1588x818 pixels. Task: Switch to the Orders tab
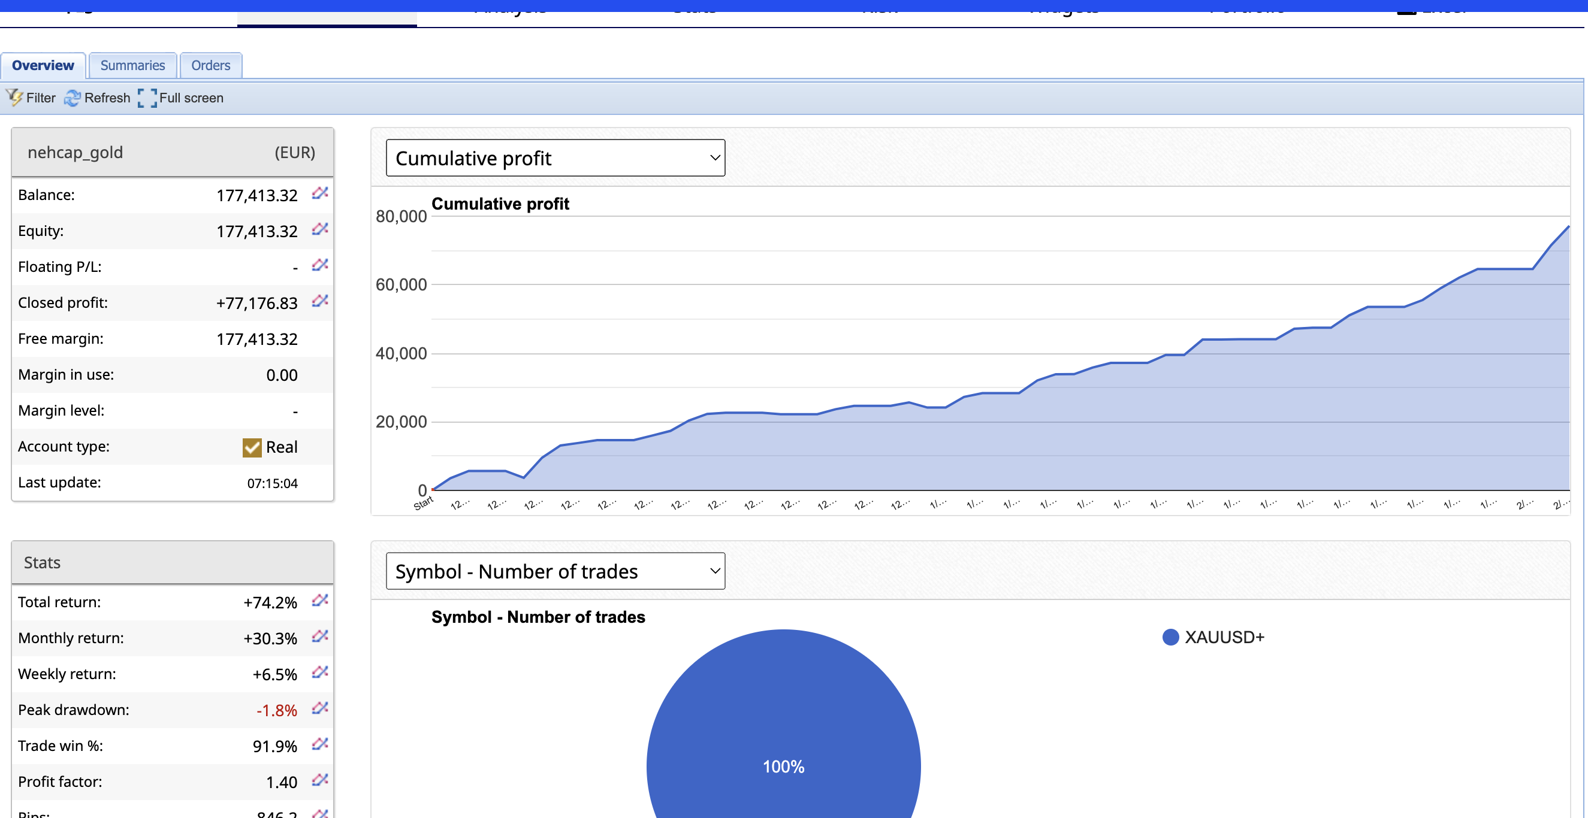pos(210,65)
